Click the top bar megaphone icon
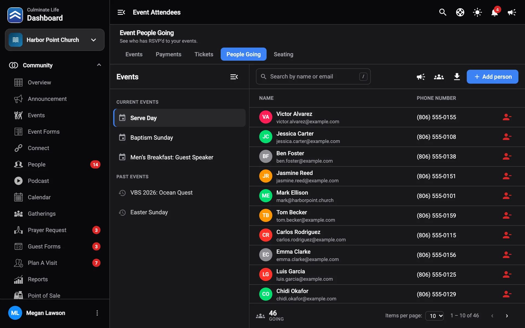This screenshot has height=328, width=525. [x=512, y=12]
